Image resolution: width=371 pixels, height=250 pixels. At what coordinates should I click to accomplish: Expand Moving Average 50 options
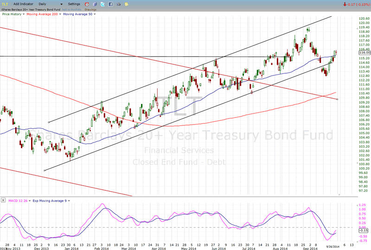95,14
